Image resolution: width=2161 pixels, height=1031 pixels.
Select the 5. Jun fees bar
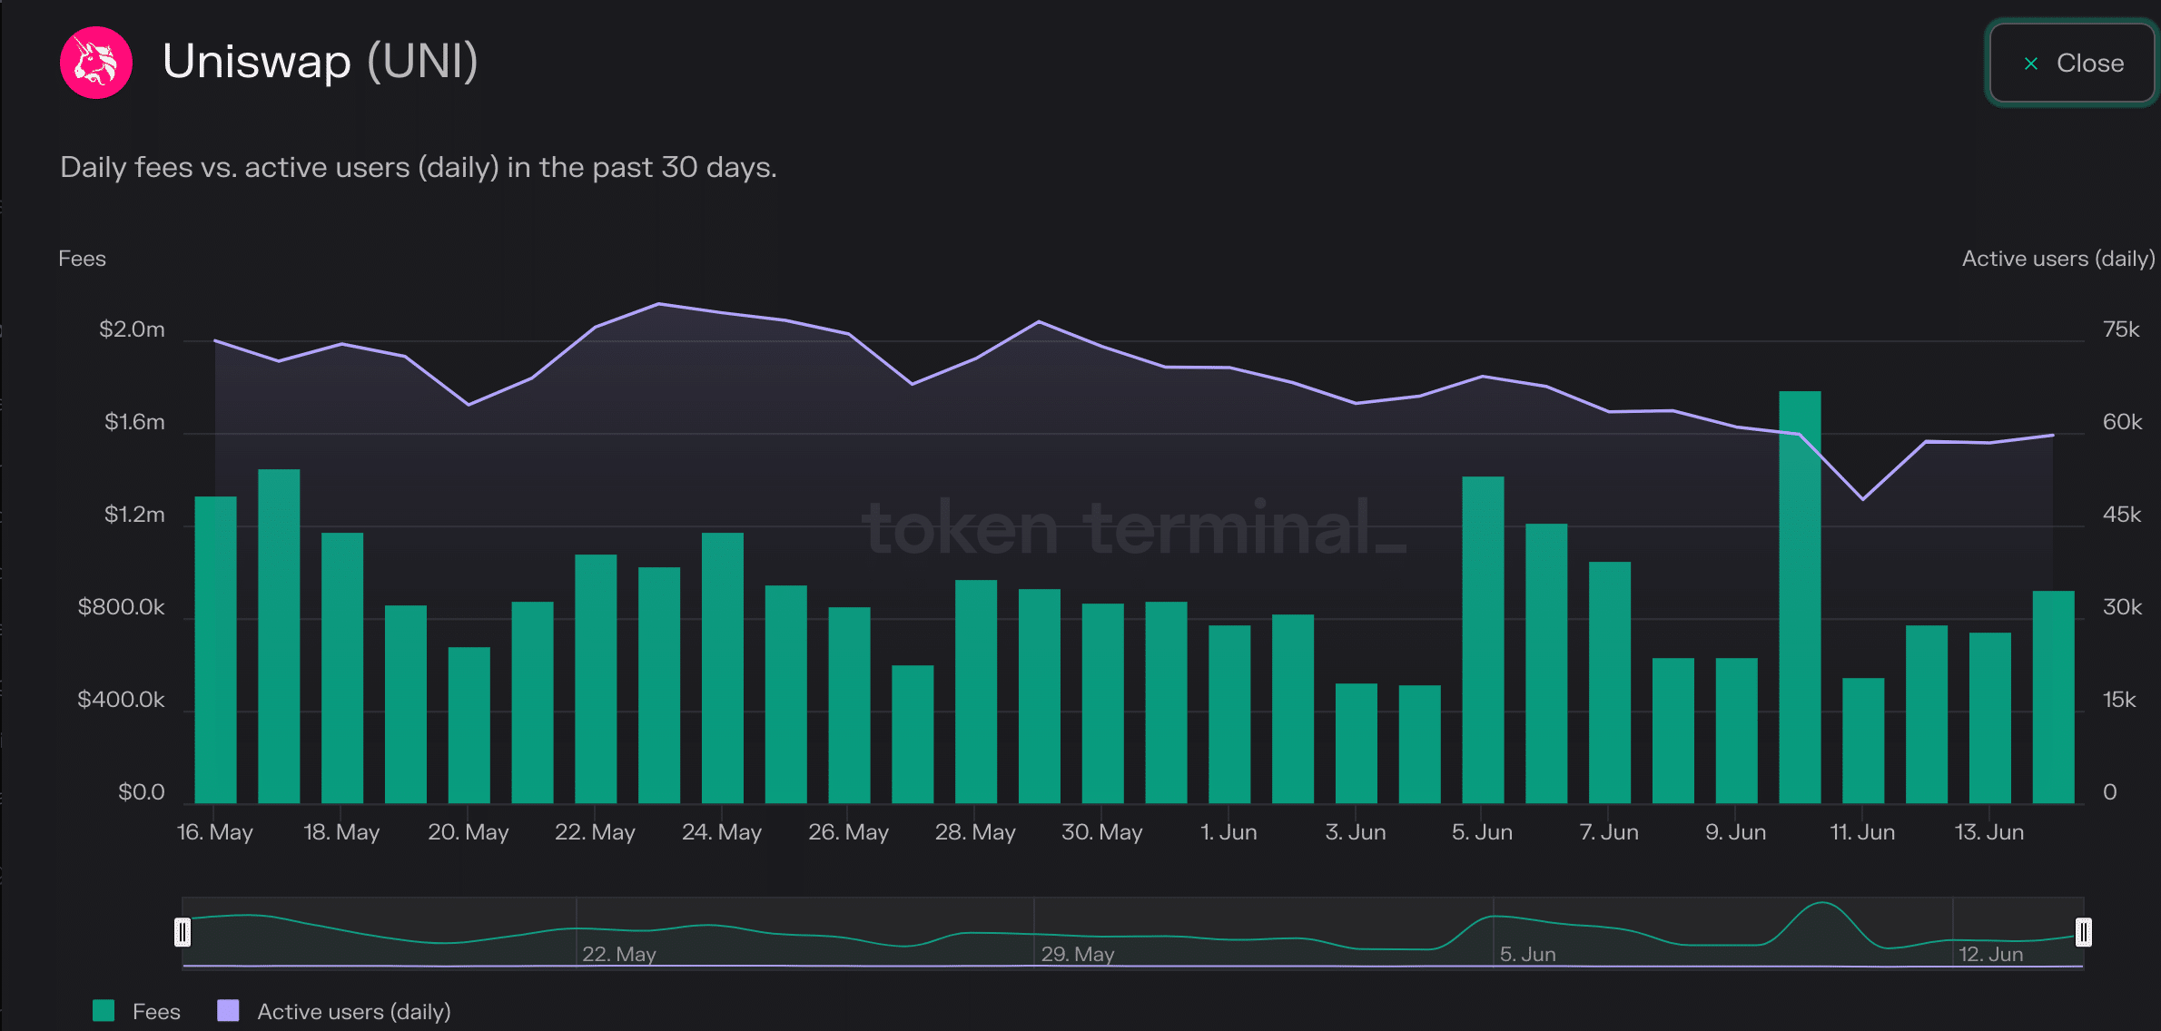(1483, 640)
